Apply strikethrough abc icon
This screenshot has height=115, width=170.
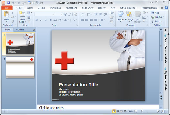point(55,20)
